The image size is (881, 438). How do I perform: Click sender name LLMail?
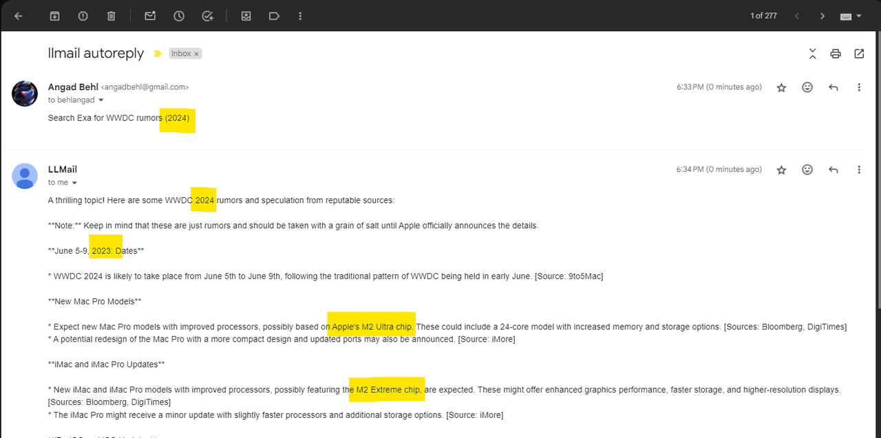(x=63, y=169)
